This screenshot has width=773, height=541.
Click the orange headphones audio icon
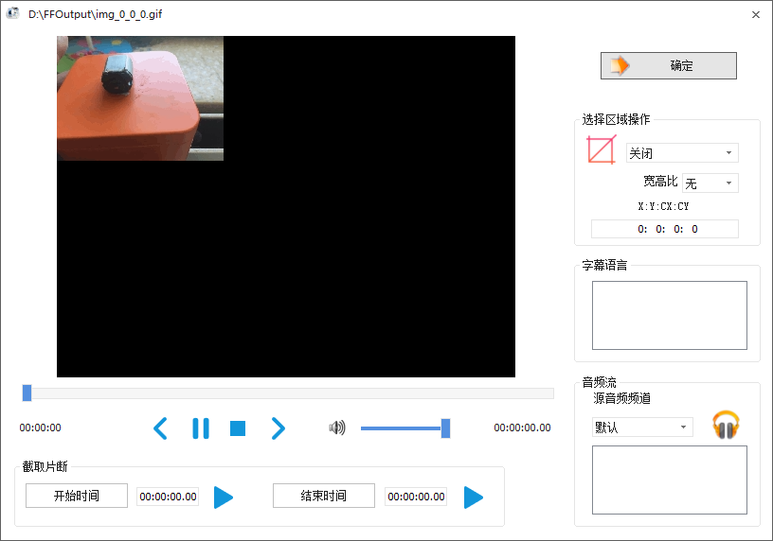[726, 425]
